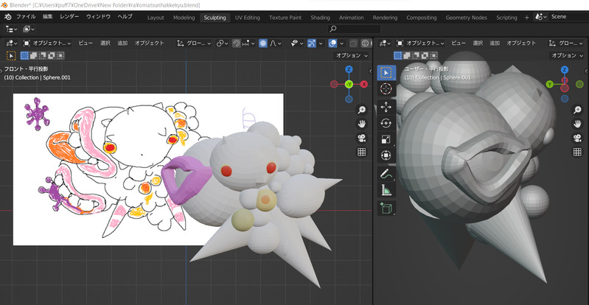Select the Scale tool in right viewport toolbar
Image resolution: width=589 pixels, height=305 pixels.
pos(386,139)
